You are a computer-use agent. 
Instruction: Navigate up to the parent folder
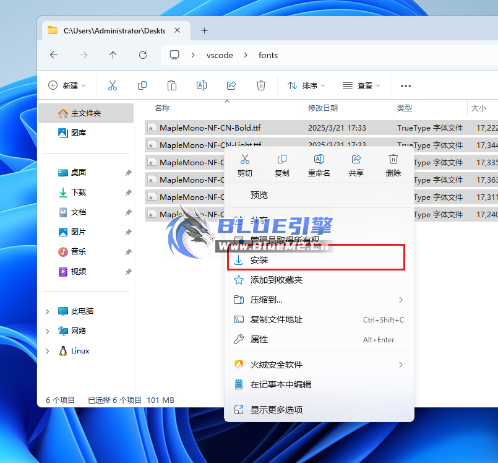pos(113,55)
